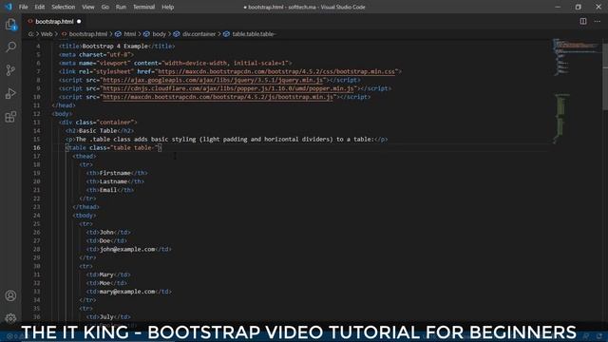
Task: Open the Run and Debug view
Action: pyautogui.click(x=10, y=93)
